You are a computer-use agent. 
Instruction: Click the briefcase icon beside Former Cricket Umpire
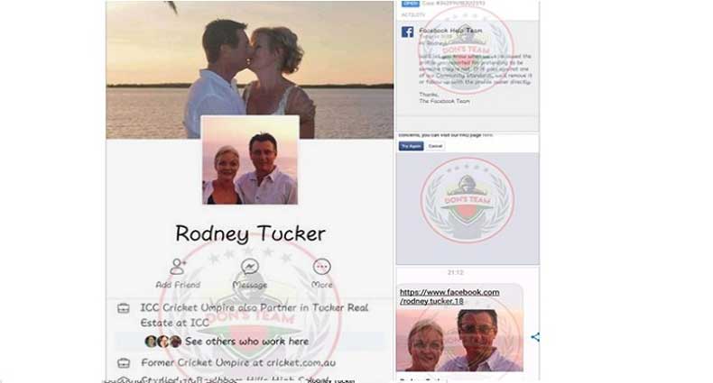click(124, 363)
